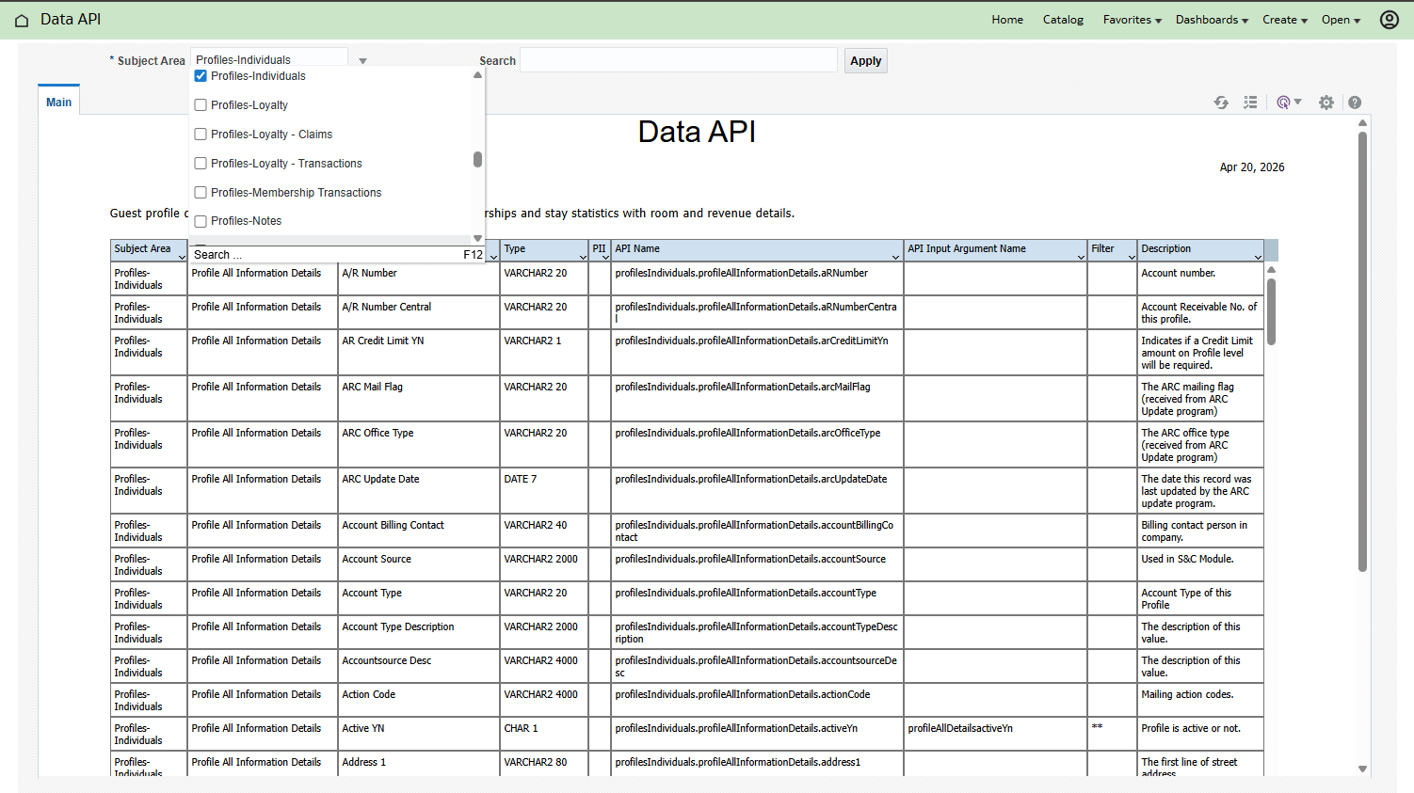The image size is (1414, 793).
Task: Click the AR Credit Limit YN cell
Action: tap(419, 353)
